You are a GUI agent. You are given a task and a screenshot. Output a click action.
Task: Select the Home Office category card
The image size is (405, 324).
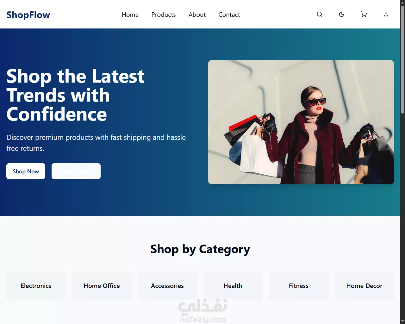(102, 285)
